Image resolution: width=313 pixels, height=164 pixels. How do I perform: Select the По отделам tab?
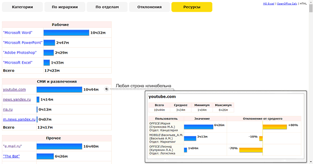pos(107,7)
